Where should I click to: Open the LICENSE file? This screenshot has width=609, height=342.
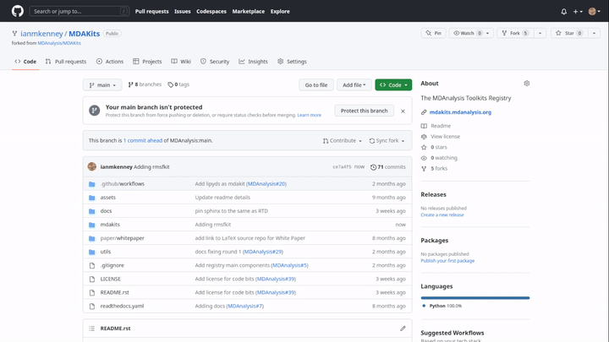[x=110, y=279]
